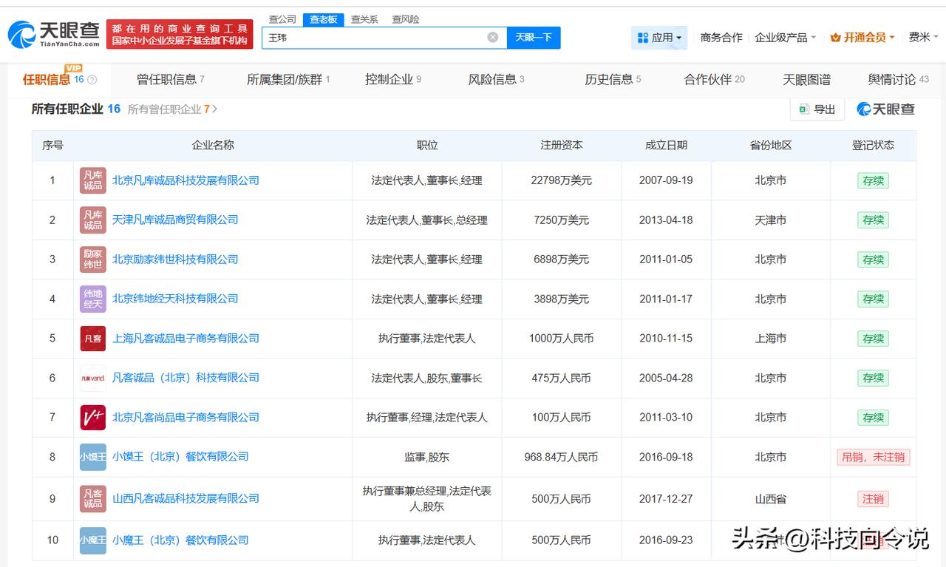Clear the search box with the X icon

pos(492,38)
